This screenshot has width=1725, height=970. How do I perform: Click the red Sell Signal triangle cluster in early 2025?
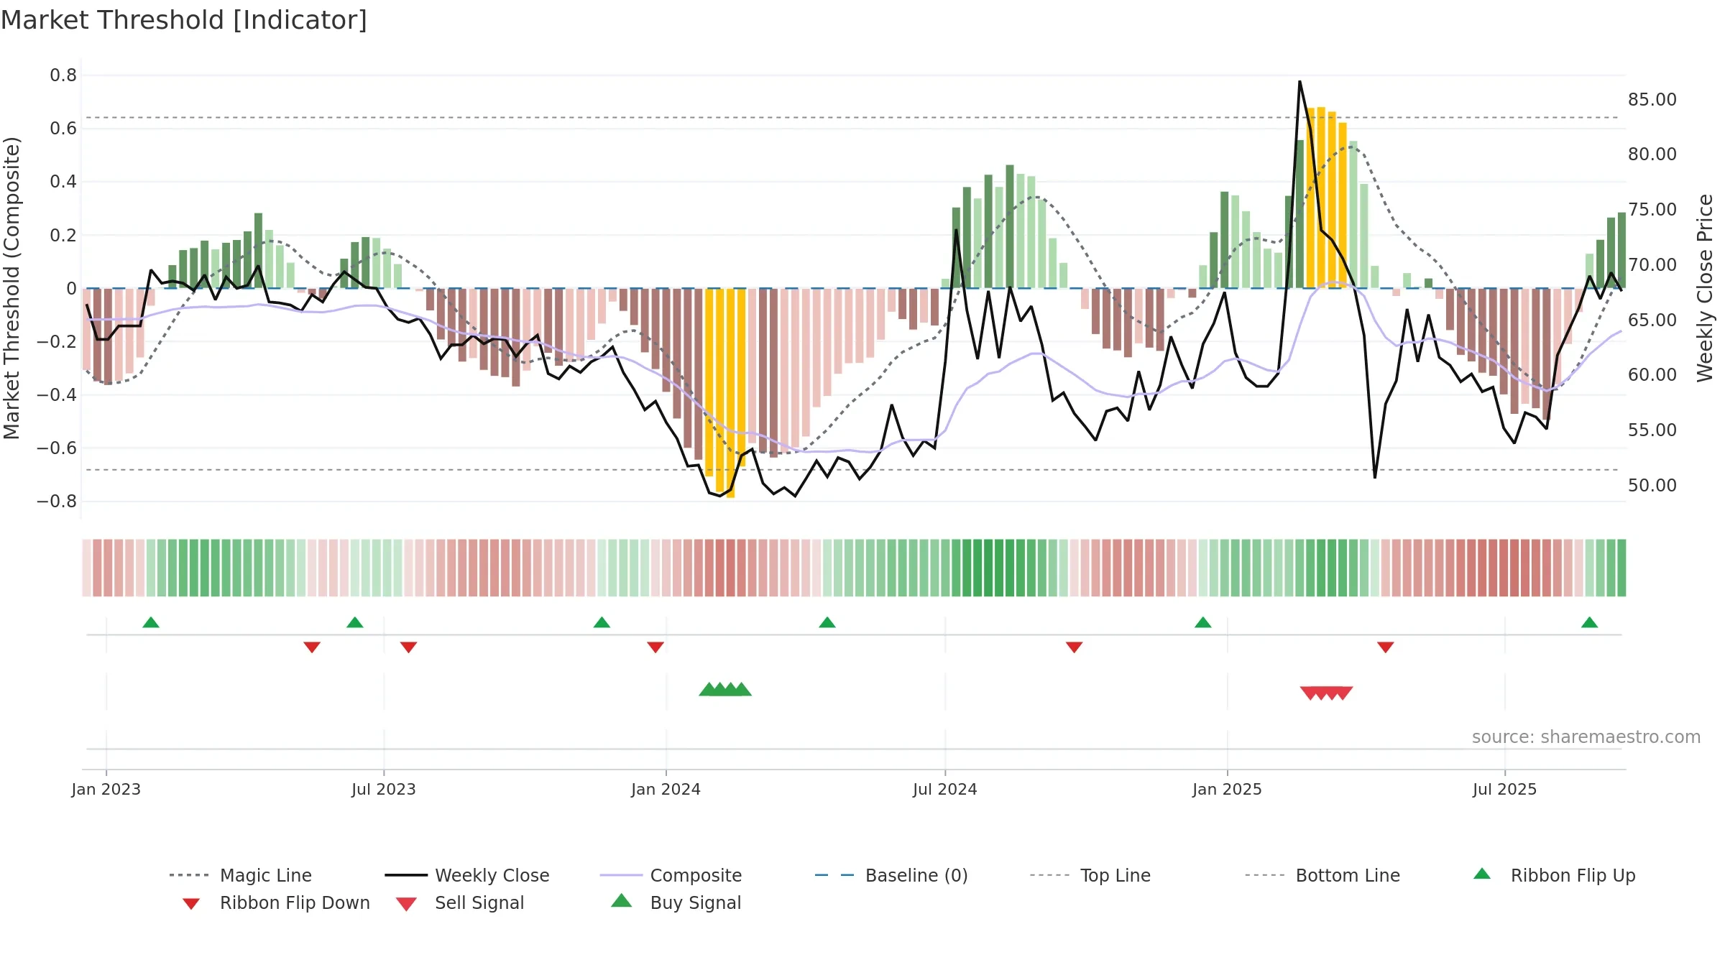click(x=1327, y=693)
